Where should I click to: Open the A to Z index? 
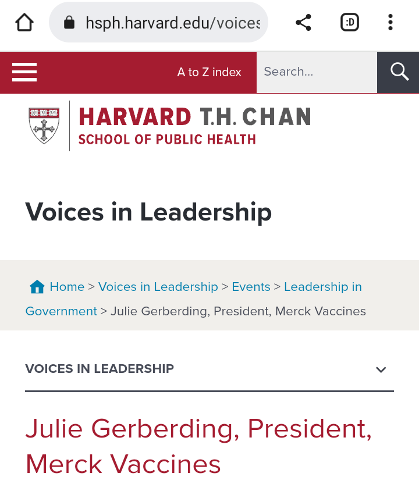209,72
